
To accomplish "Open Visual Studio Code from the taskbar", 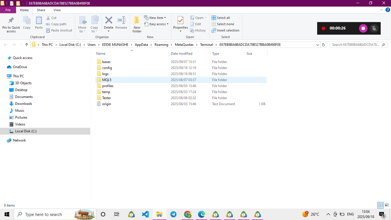I will (x=145, y=214).
